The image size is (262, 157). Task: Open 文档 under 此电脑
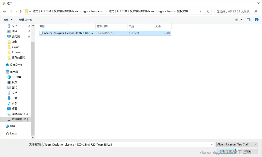14,93
